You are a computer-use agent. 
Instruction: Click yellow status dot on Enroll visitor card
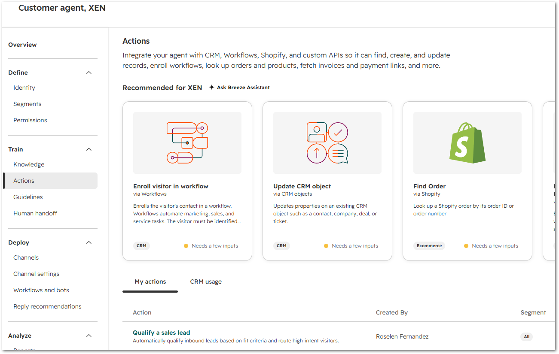tap(186, 246)
